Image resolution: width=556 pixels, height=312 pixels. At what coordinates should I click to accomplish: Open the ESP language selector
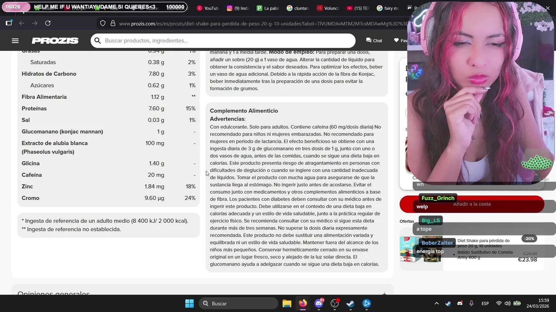coord(485,303)
